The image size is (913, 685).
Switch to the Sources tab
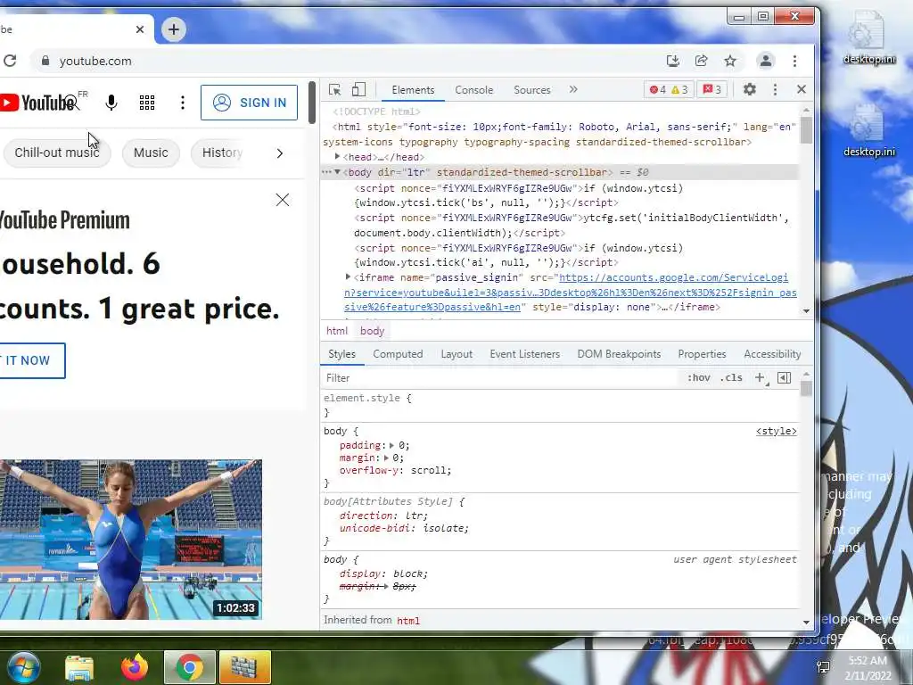(x=531, y=90)
